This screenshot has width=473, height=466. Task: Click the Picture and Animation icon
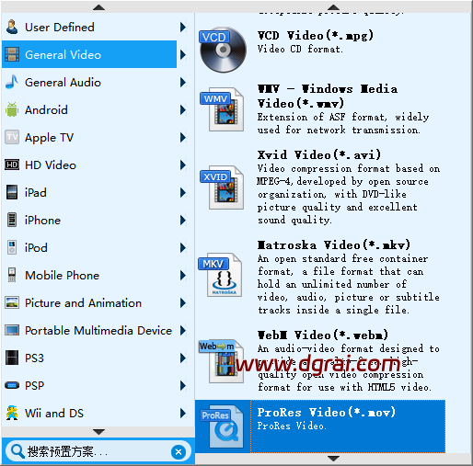pyautogui.click(x=12, y=302)
